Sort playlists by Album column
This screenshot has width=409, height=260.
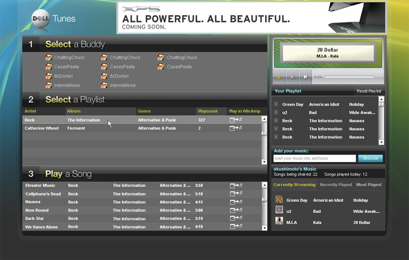74,111
